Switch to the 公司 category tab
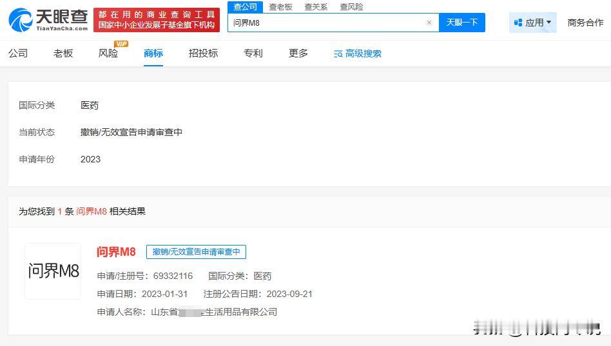This screenshot has width=611, height=346. coord(18,53)
